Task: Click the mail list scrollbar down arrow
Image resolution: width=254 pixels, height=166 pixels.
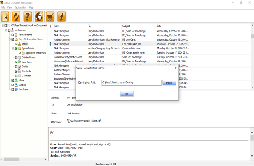Action: pos(252,88)
